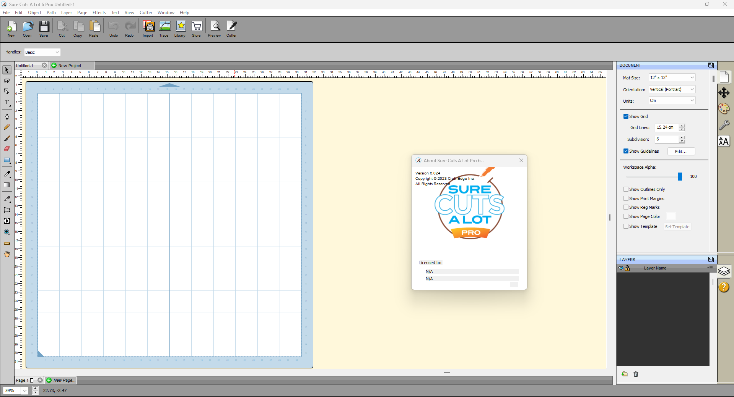Select the Page 1 tab
734x397 pixels.
pyautogui.click(x=22, y=380)
